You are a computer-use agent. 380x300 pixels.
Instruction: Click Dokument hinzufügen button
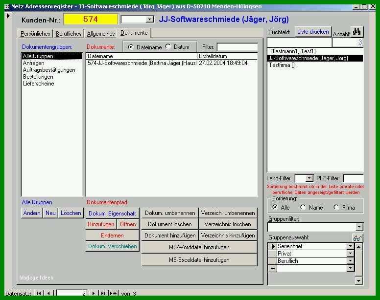pyautogui.click(x=170, y=236)
